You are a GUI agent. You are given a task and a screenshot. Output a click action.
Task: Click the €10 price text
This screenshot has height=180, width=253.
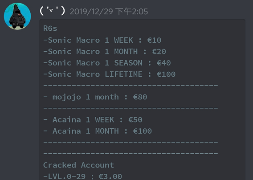point(154,40)
